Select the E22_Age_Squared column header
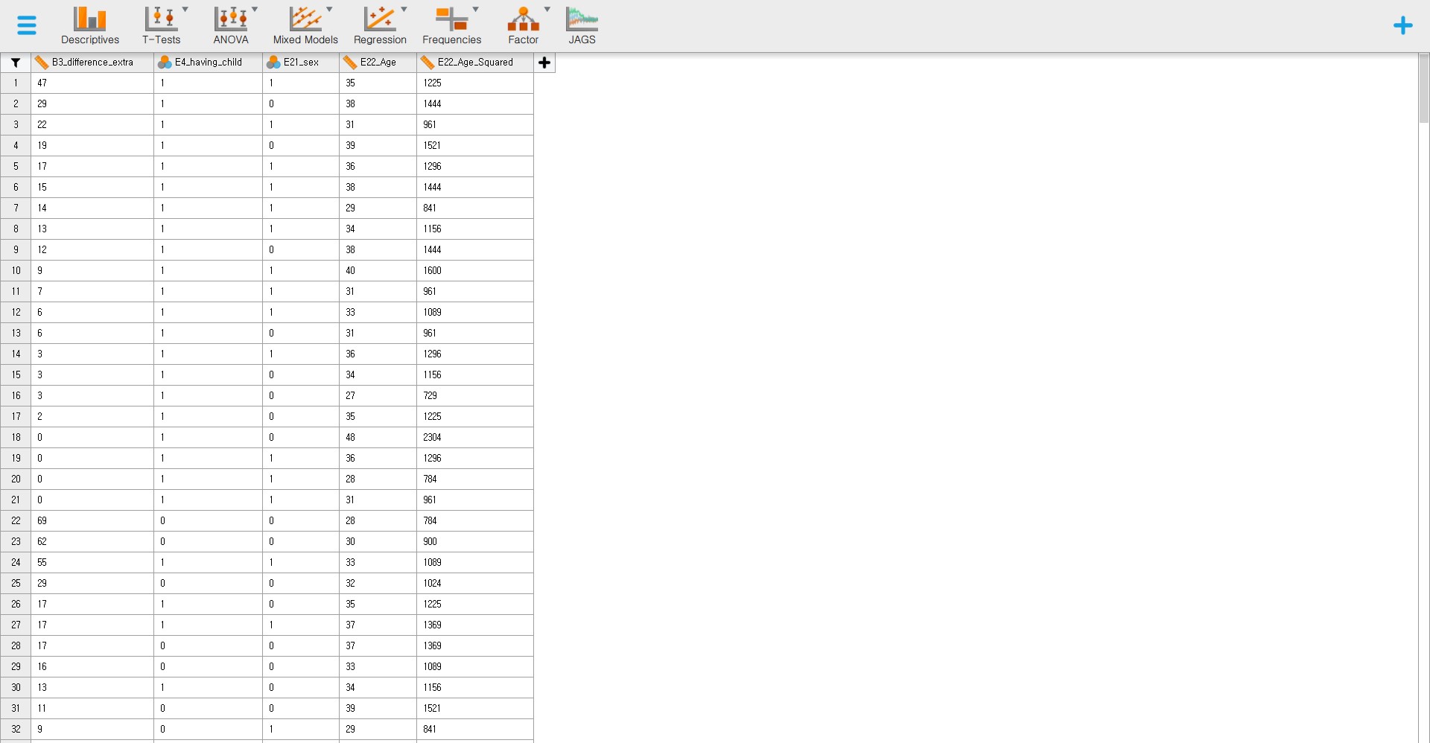The height and width of the screenshot is (743, 1430). click(475, 63)
